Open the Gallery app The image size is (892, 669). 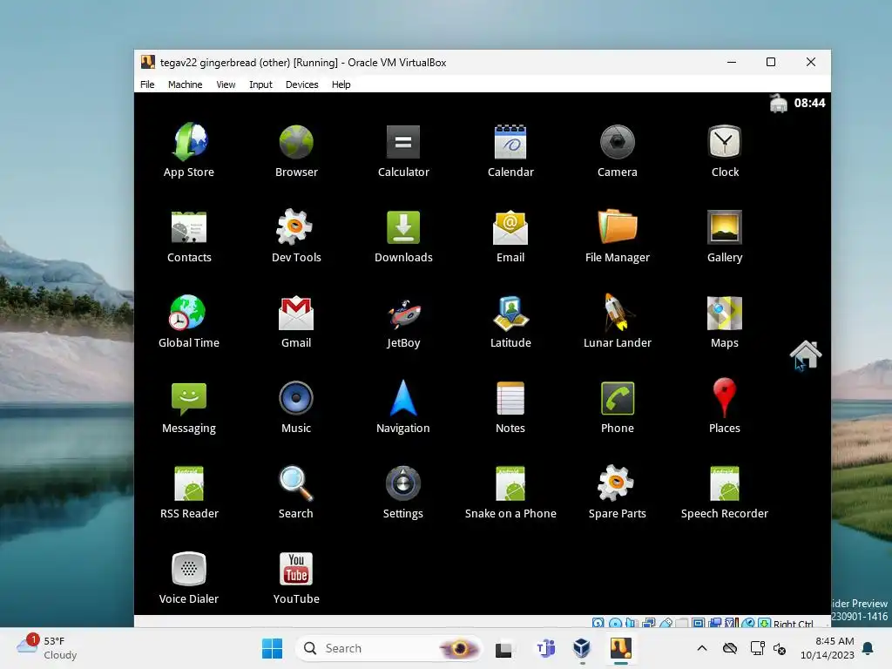(x=724, y=235)
